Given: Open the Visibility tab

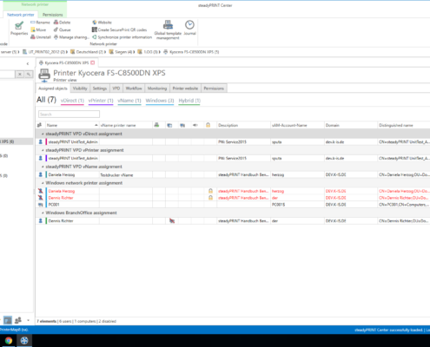Looking at the screenshot, I should pos(80,88).
